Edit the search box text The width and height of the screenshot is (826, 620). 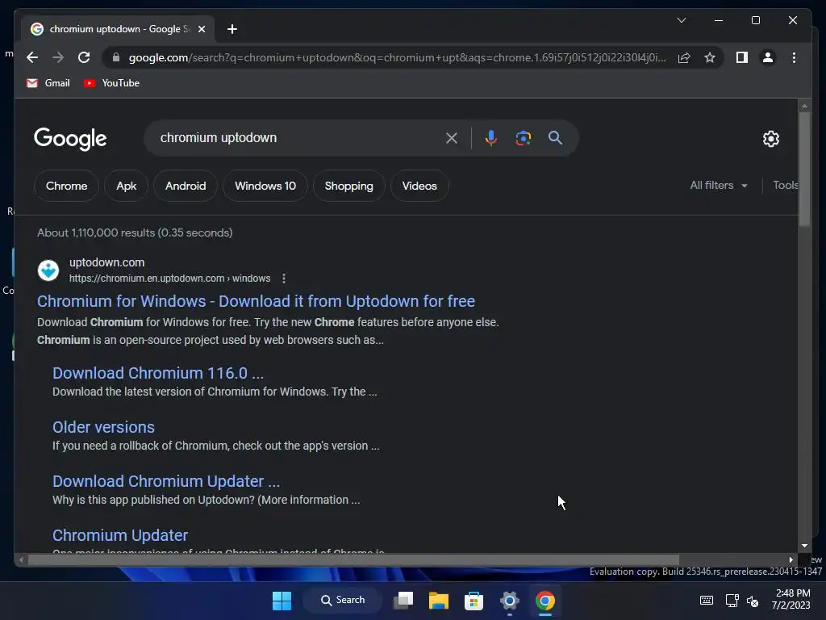tap(295, 137)
